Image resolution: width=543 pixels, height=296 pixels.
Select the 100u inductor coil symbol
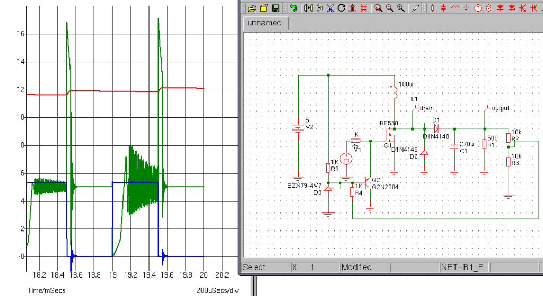(x=394, y=94)
